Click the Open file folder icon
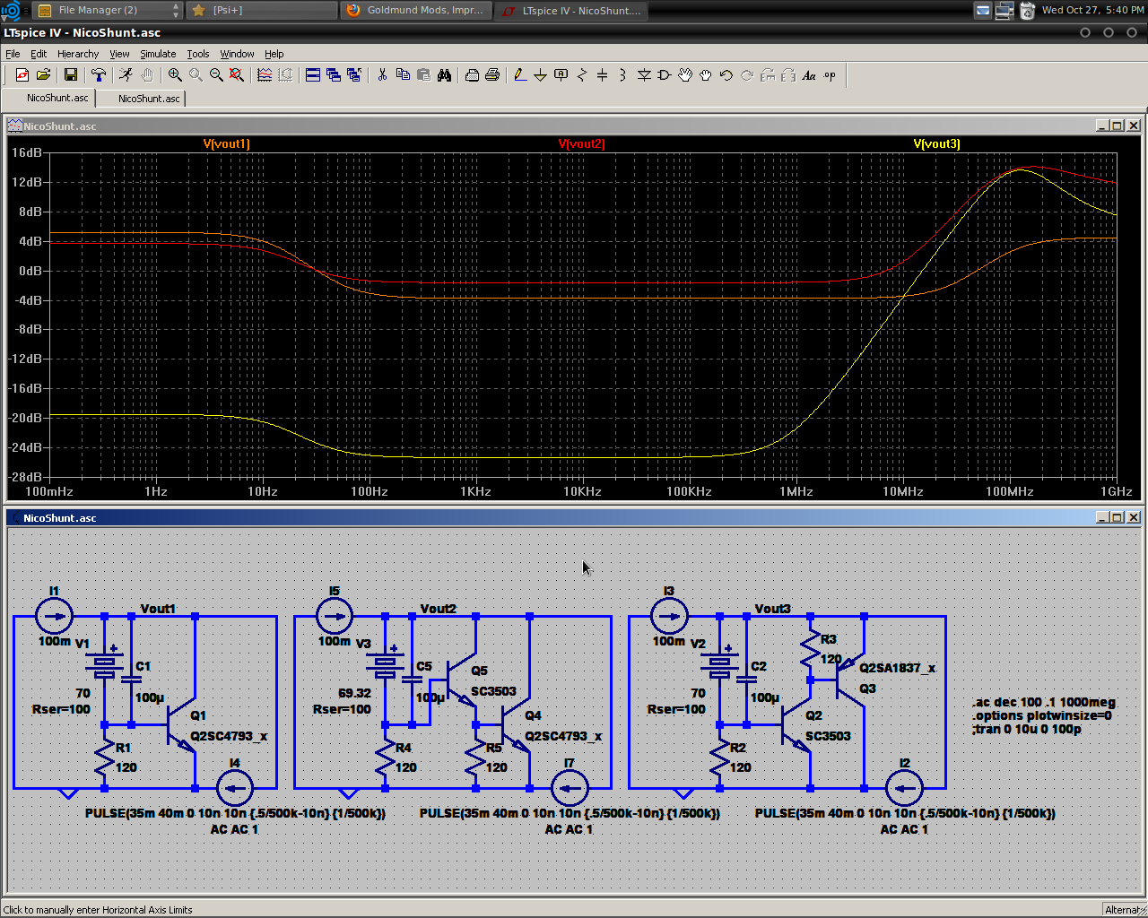Viewport: 1148px width, 918px height. [43, 75]
